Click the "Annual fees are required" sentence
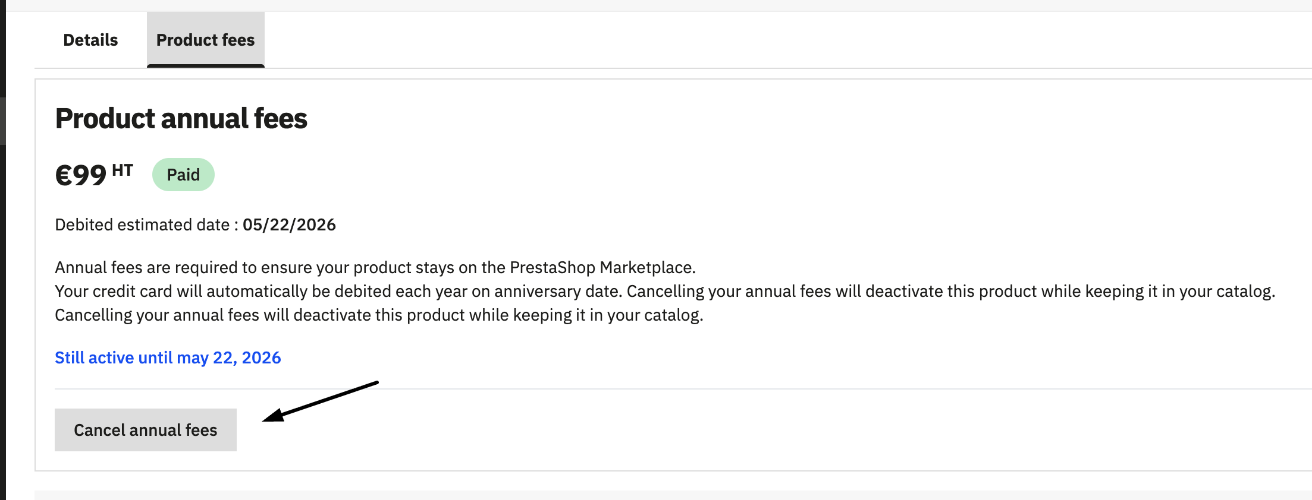The image size is (1312, 500). (x=375, y=268)
